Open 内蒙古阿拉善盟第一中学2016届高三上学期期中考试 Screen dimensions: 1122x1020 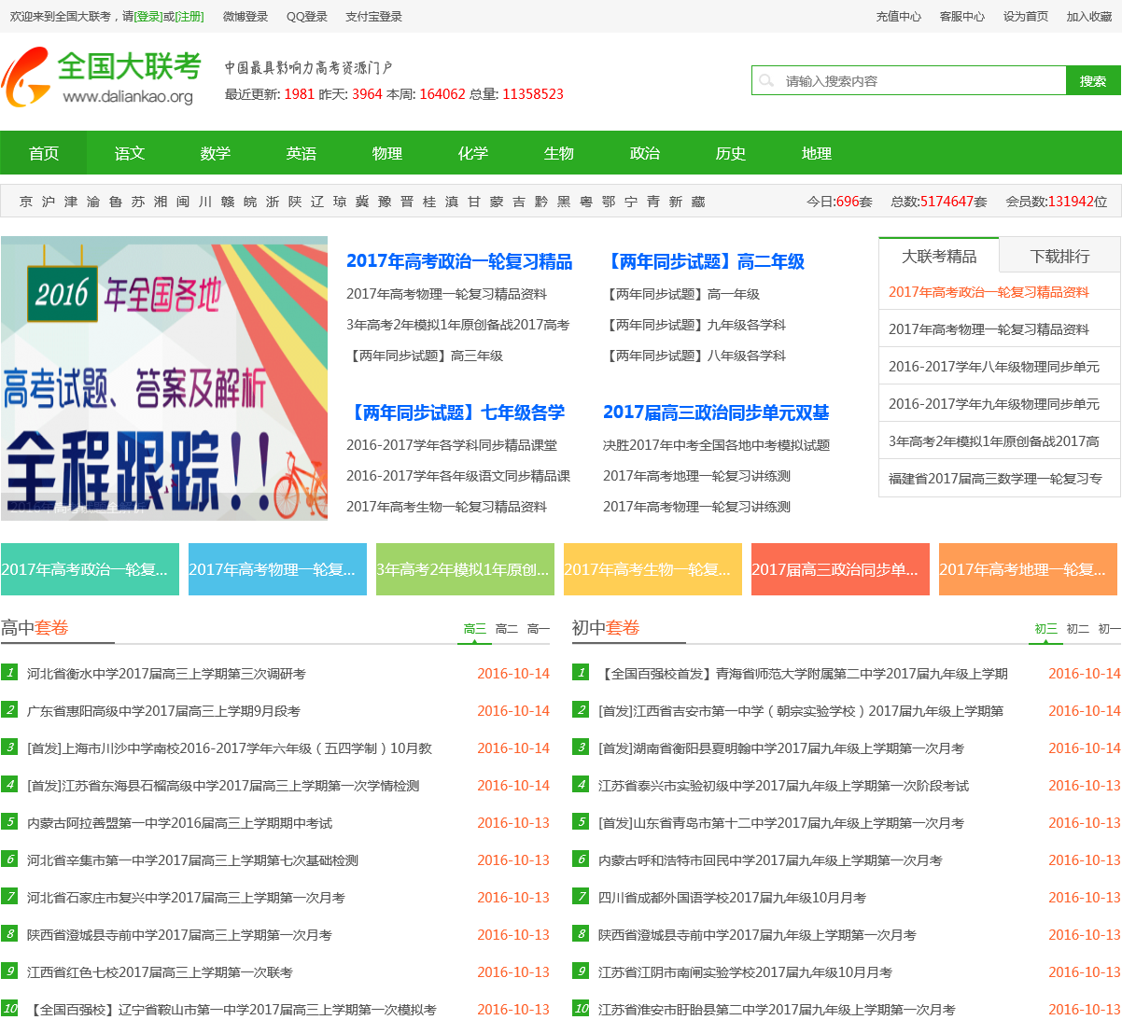pos(179,823)
